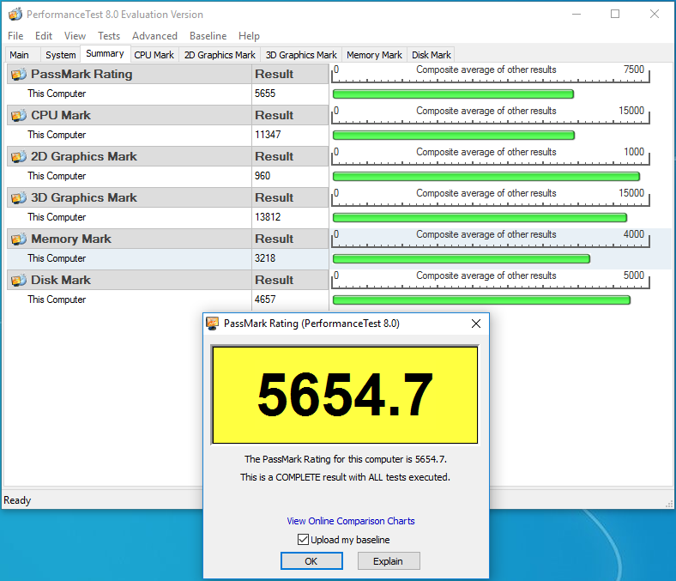Click the 5655 PassMark result value
The height and width of the screenshot is (581, 676).
point(265,94)
